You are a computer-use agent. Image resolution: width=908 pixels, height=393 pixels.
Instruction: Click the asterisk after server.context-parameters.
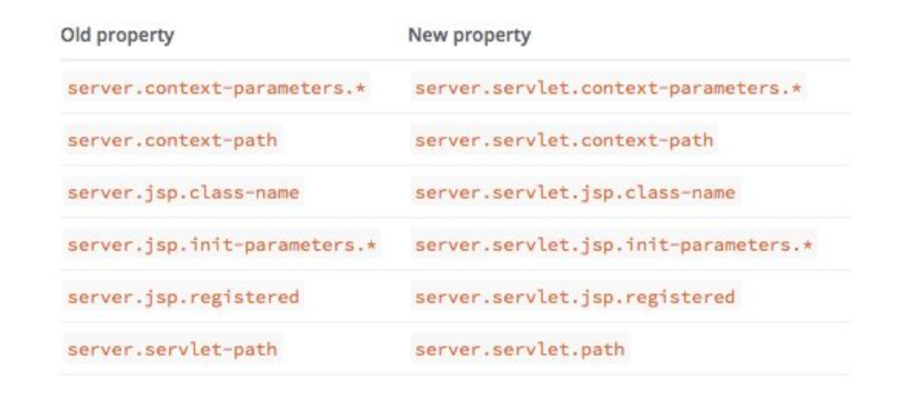tap(362, 88)
